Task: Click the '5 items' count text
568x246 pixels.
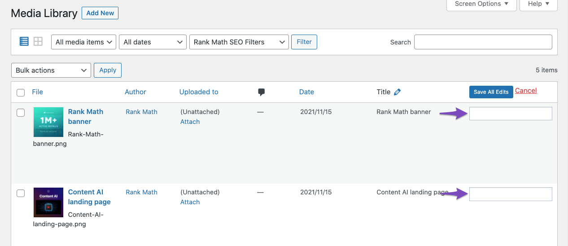Action: [x=546, y=70]
